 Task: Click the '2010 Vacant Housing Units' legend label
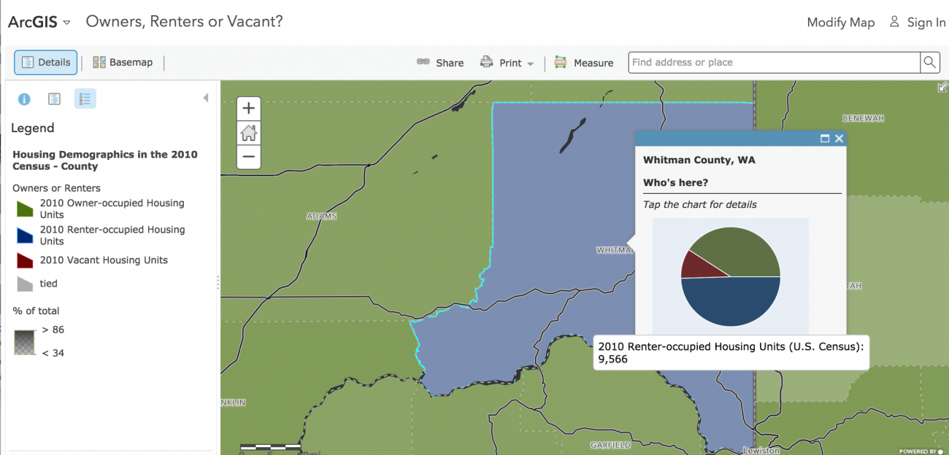104,260
